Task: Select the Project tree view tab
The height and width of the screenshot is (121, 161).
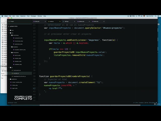Action: [20, 21]
